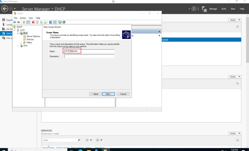The width and height of the screenshot is (249, 151).
Task: Collapse the Services filter panel with the round chevron
Action: coord(237,140)
